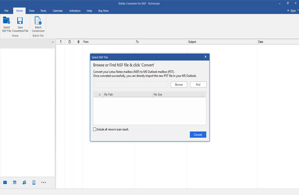Image resolution: width=299 pixels, height=195 pixels.
Task: Open the Calendar view icon in bottom bar
Action: click(x=15, y=182)
